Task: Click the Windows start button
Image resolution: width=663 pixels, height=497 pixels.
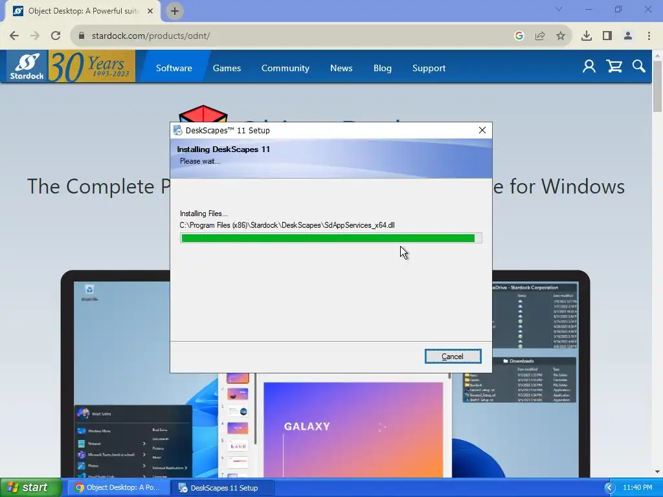Action: pos(30,488)
